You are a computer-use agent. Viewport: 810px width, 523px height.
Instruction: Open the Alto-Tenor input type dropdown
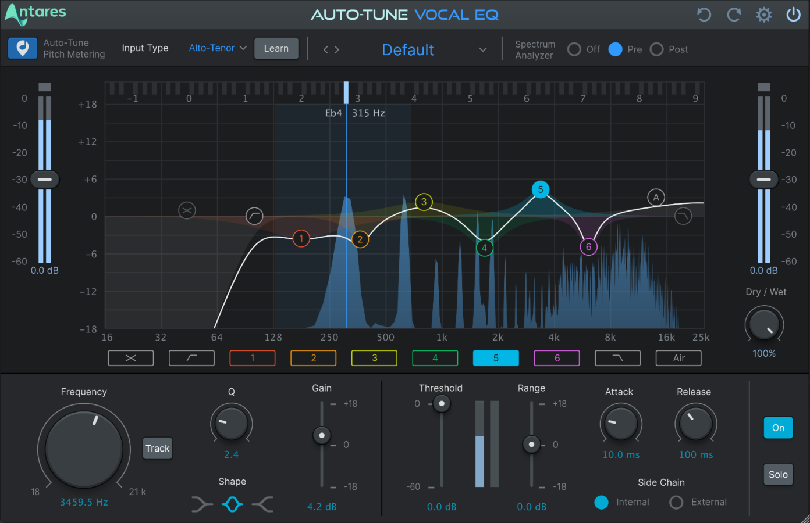click(x=218, y=48)
